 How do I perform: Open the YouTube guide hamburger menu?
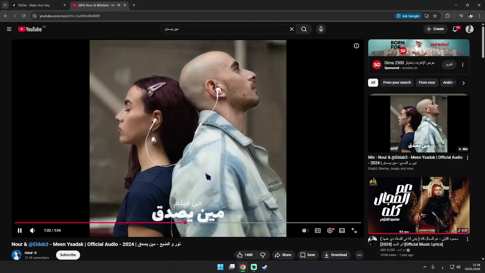tap(9, 29)
